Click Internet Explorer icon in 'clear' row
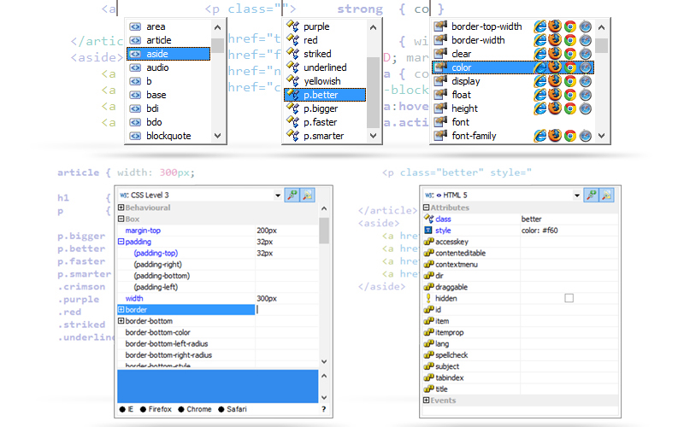This screenshot has width=684, height=427. (540, 54)
